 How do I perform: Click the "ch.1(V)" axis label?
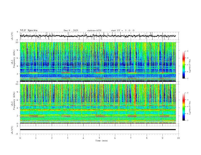tap(12, 36)
